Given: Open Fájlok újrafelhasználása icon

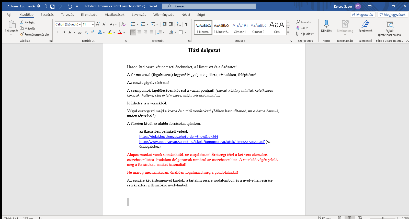Looking at the screenshot, I should coord(389,24).
